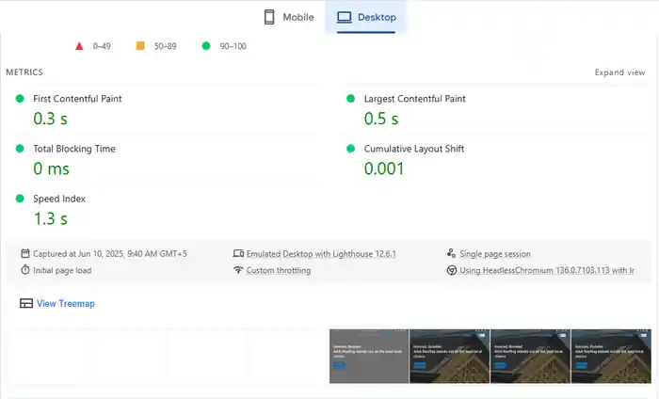Open the Using HeadlessChromium 136.0.7103.113 link
The image size is (659, 399).
(x=547, y=270)
